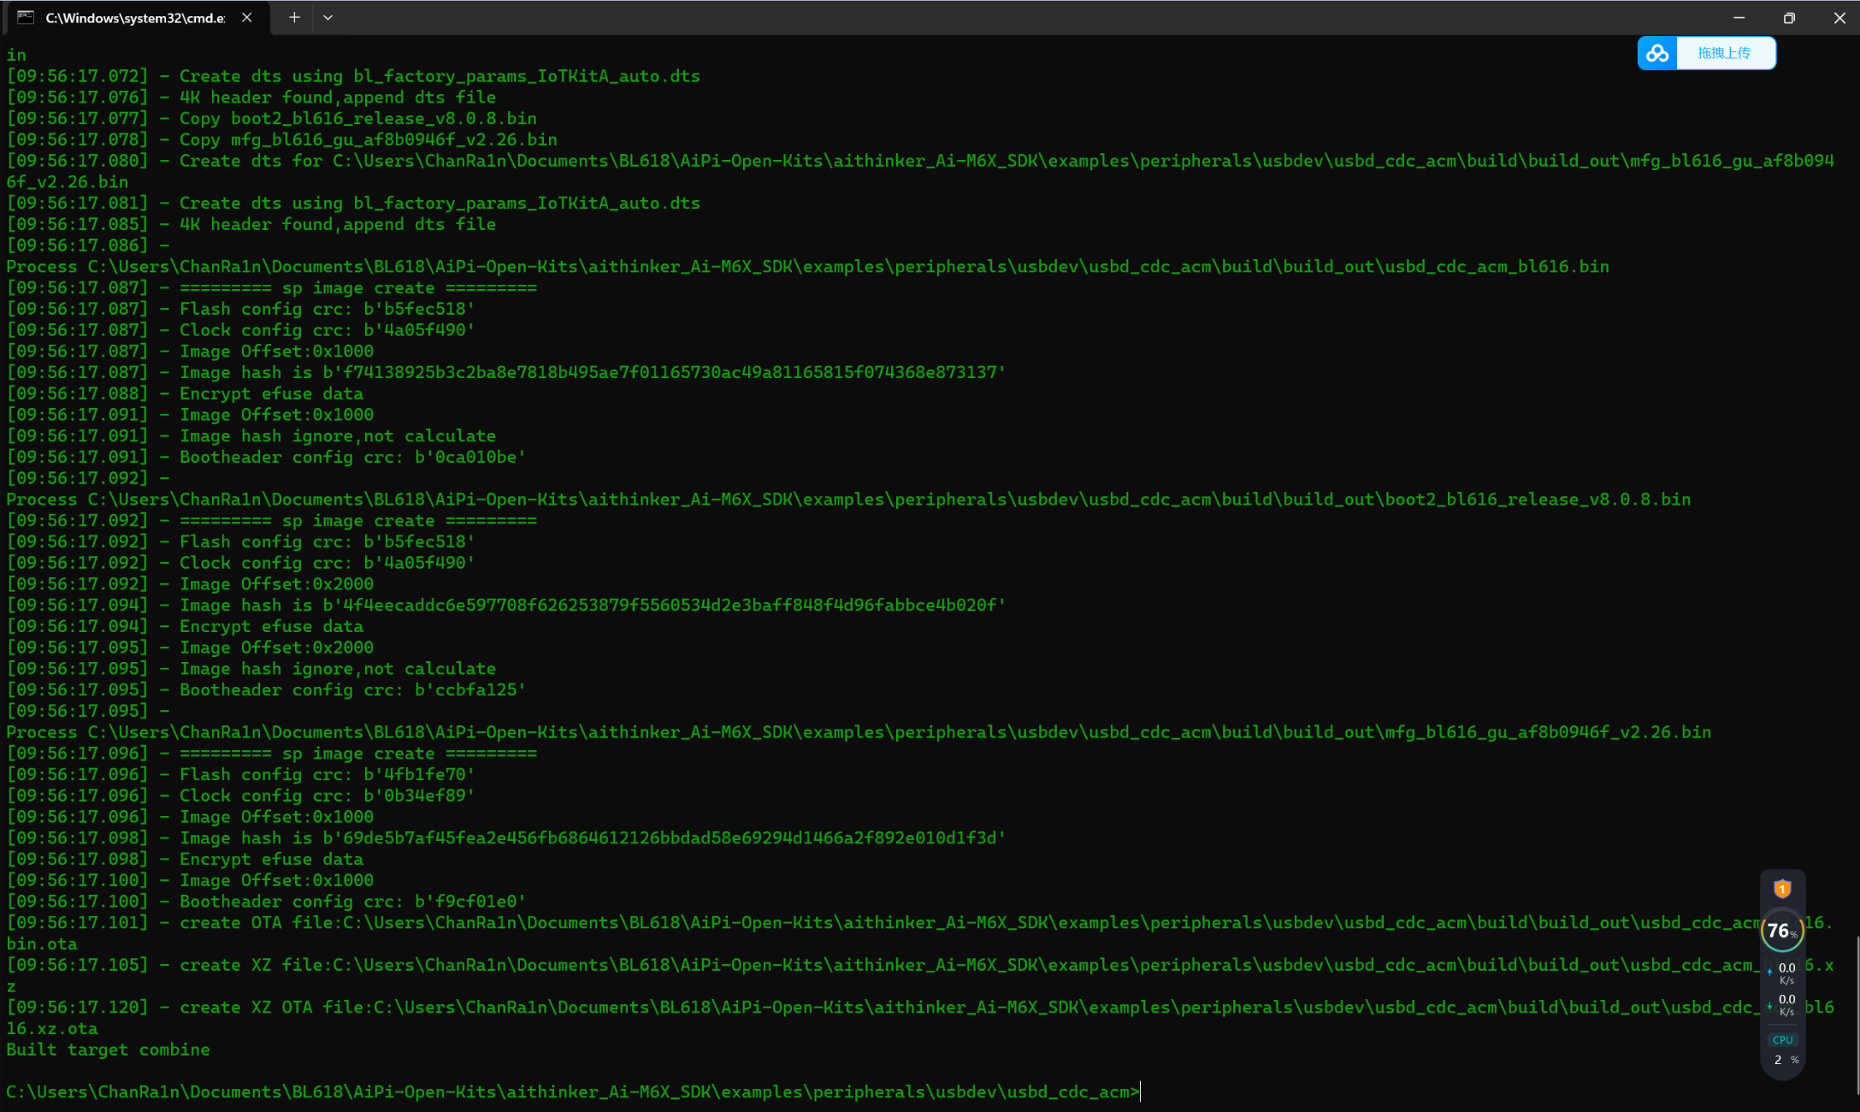The width and height of the screenshot is (1860, 1112).
Task: Click the 拖拽上传 upload button
Action: (1724, 53)
